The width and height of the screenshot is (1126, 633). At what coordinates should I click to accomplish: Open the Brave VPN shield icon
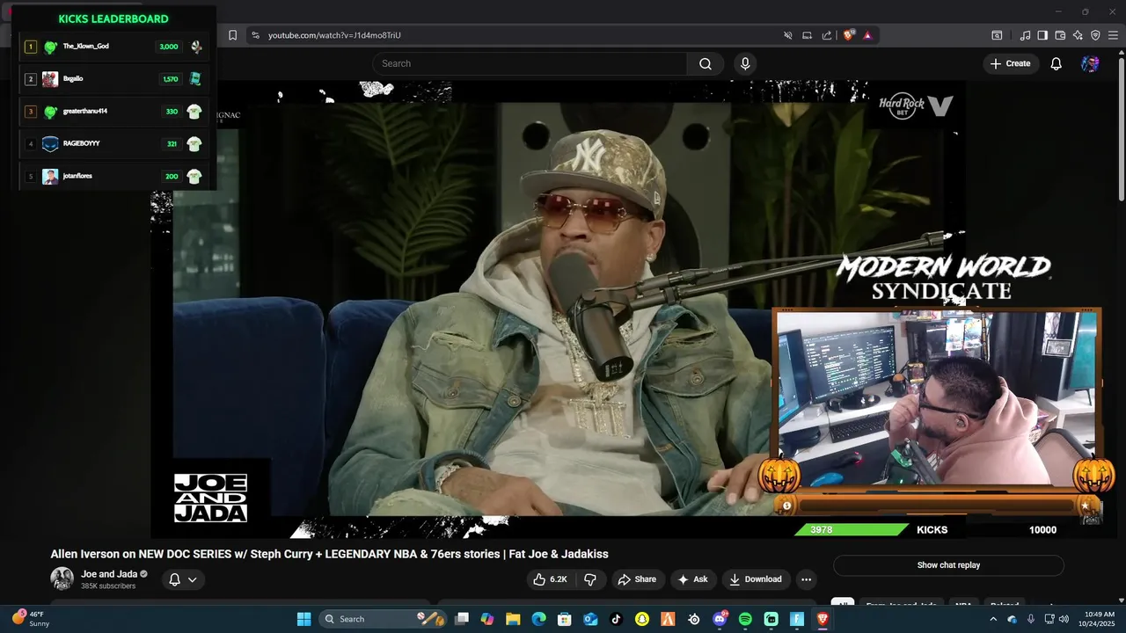(x=1095, y=35)
